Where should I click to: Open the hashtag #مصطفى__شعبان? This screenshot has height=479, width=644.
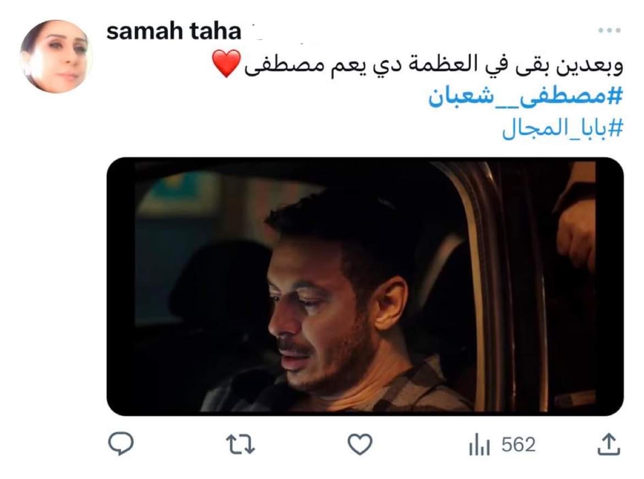[x=525, y=97]
